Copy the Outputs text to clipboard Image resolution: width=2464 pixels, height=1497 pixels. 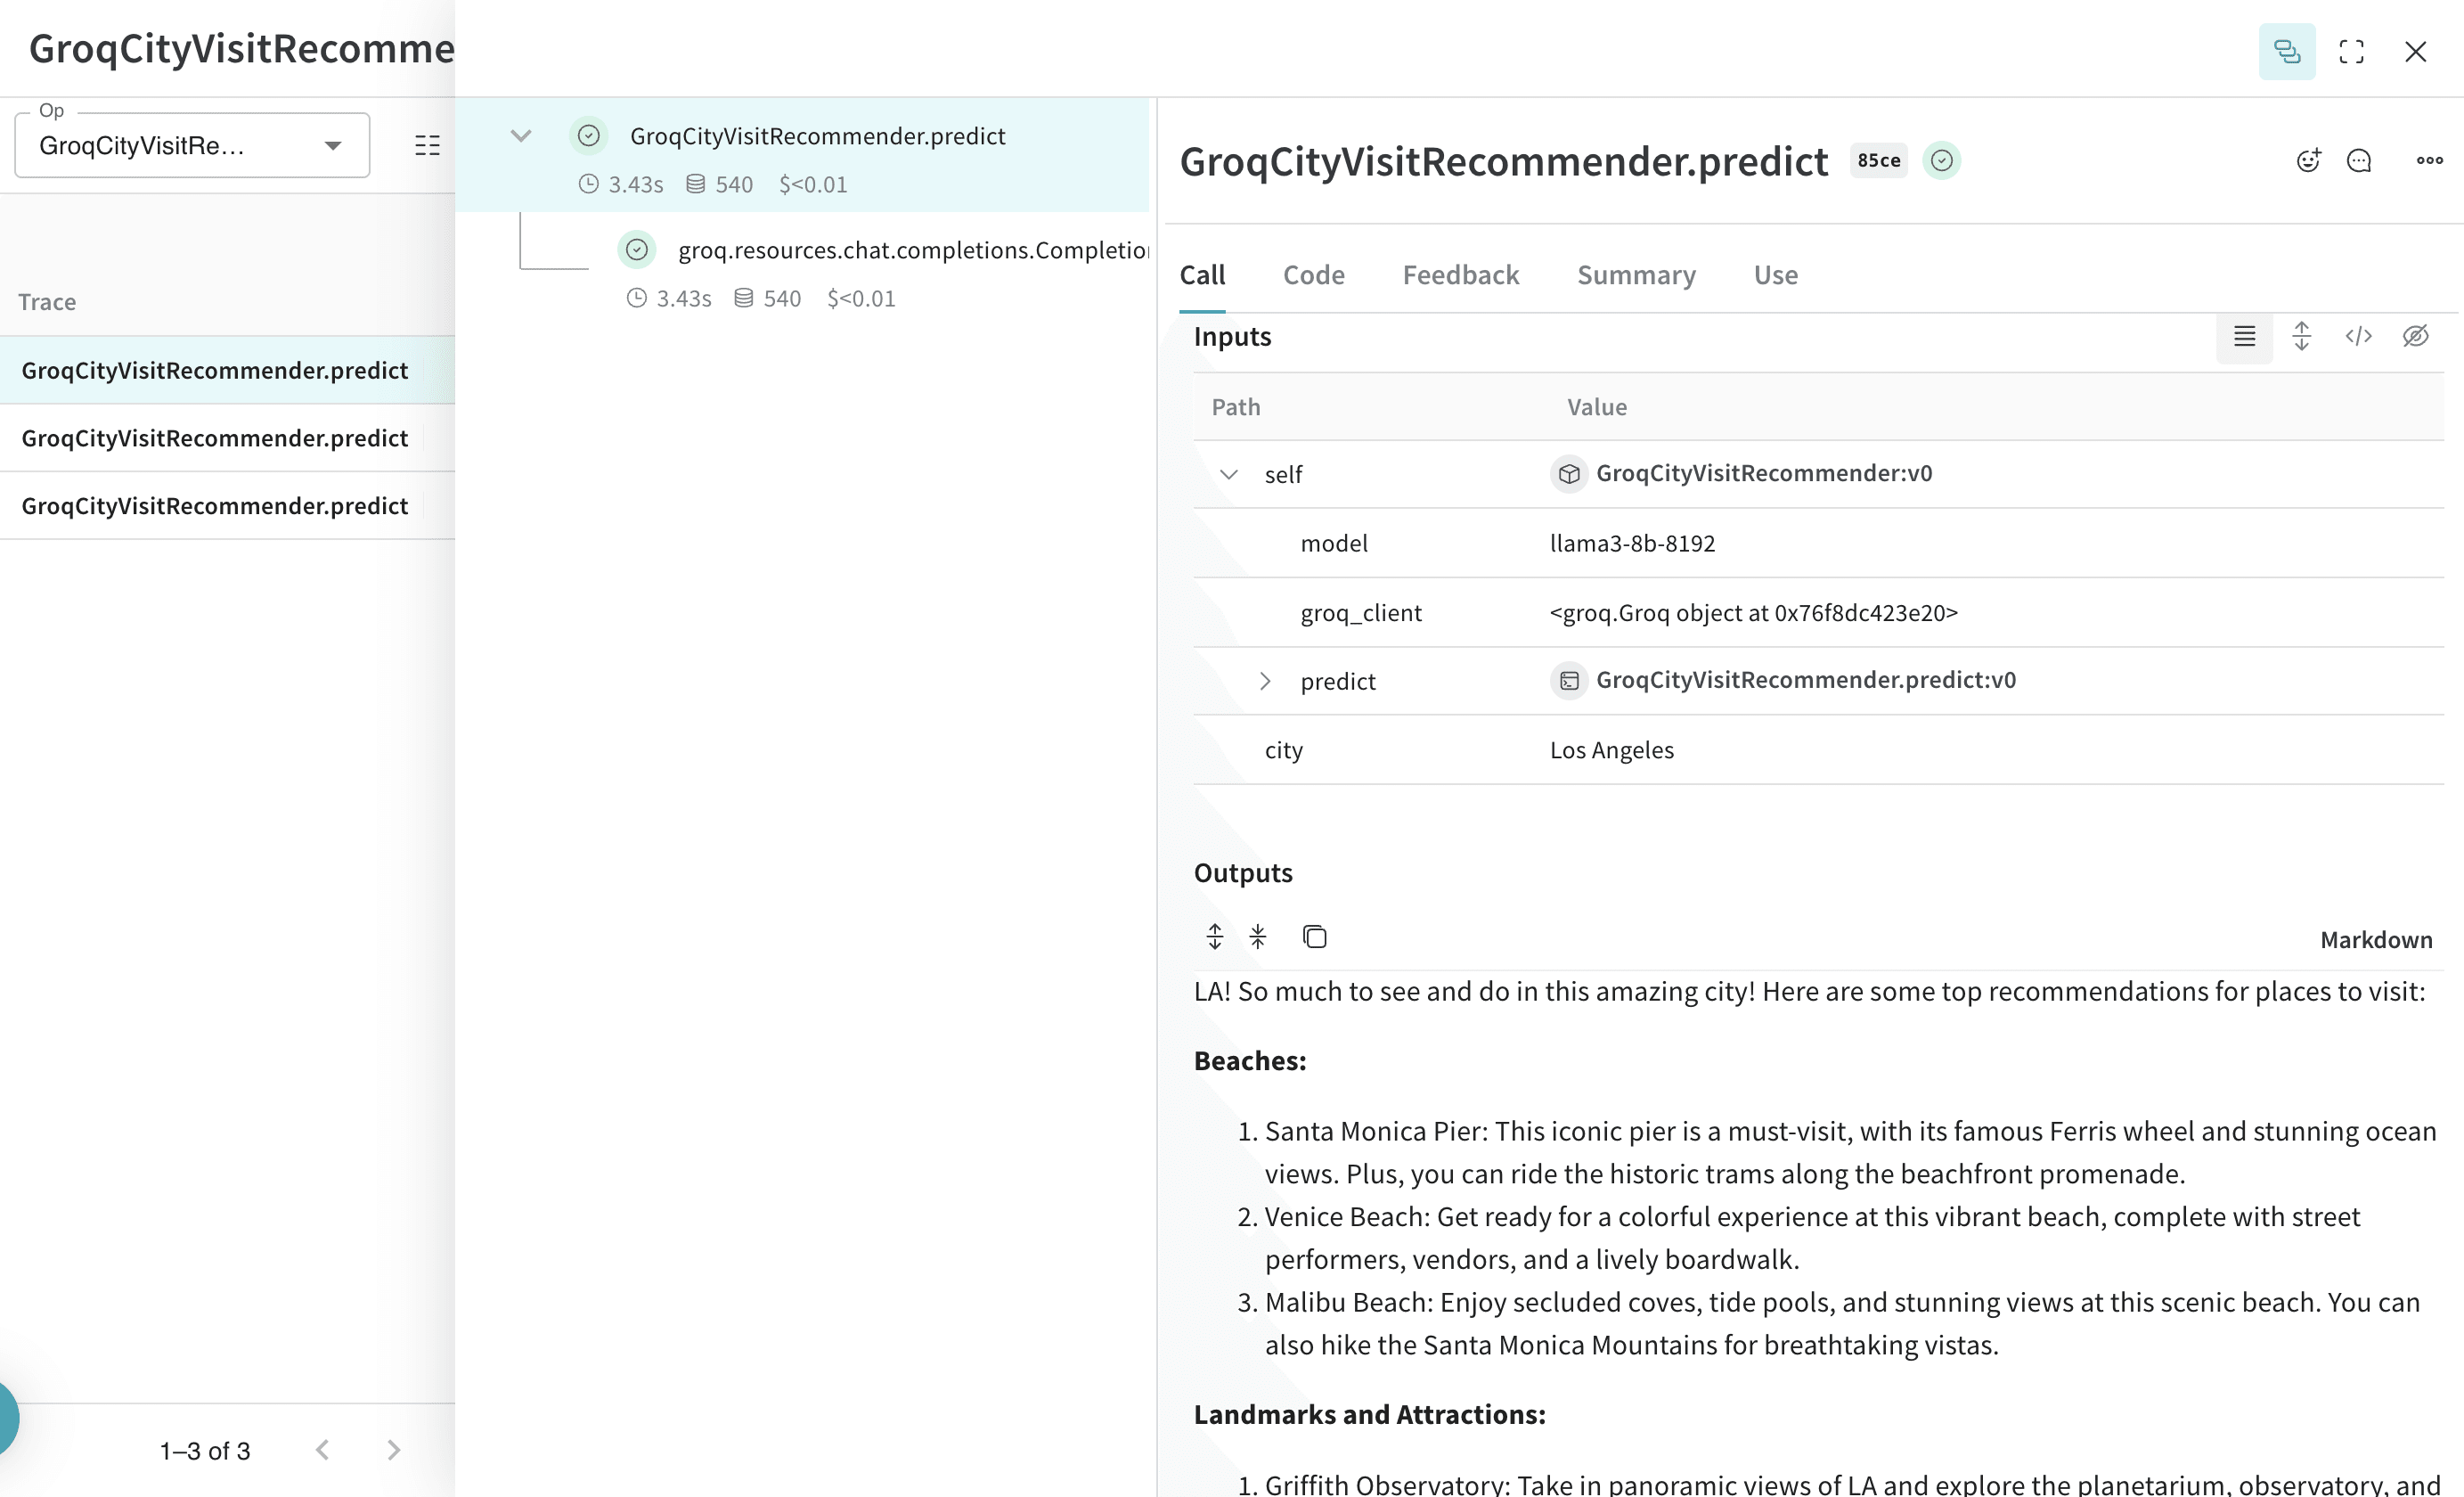tap(1314, 937)
